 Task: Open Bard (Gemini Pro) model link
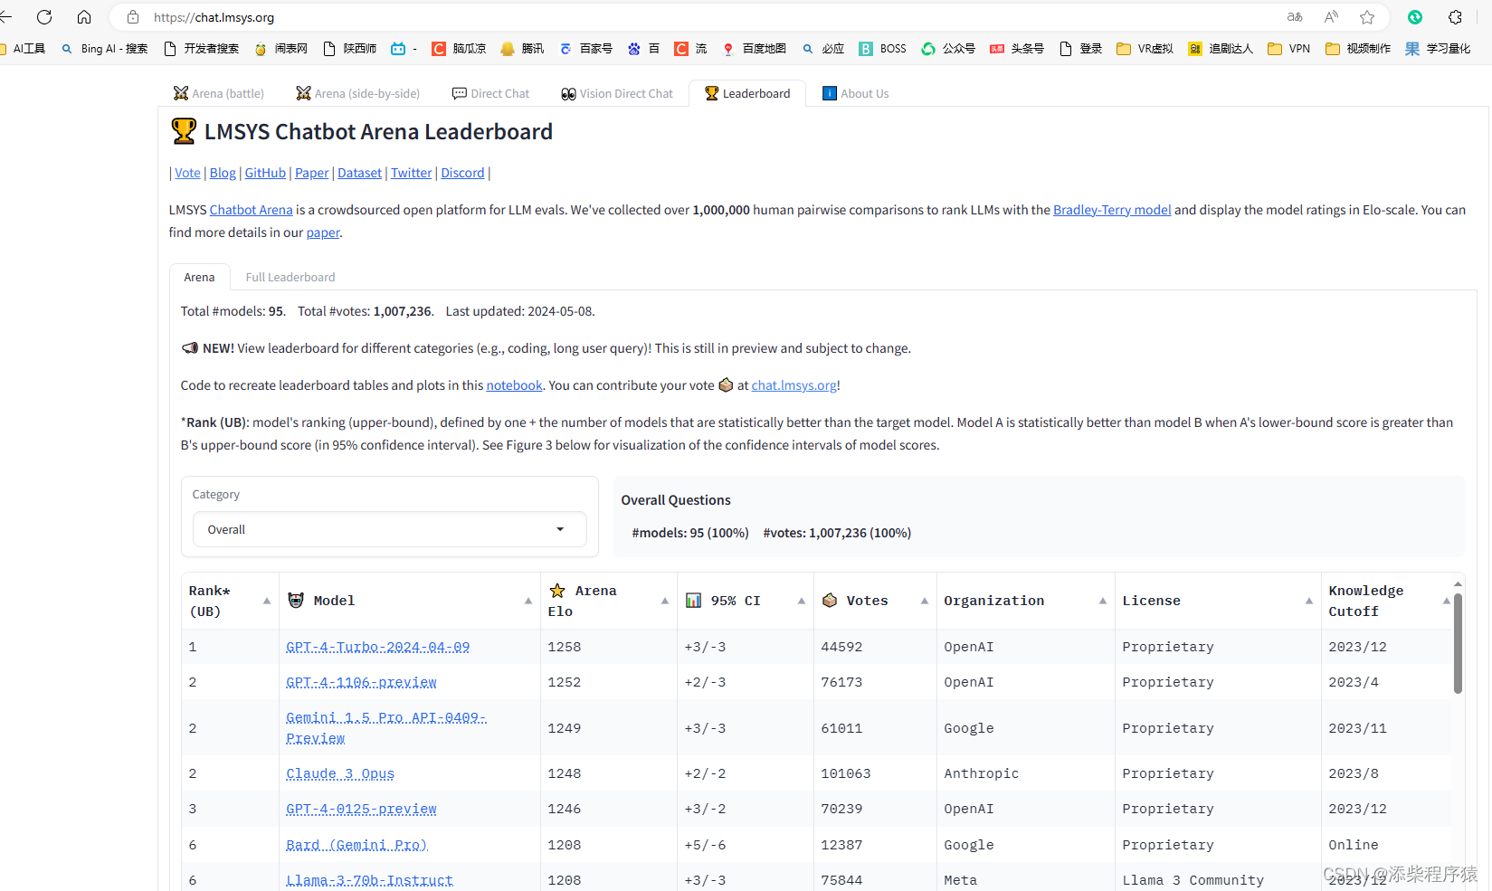356,845
